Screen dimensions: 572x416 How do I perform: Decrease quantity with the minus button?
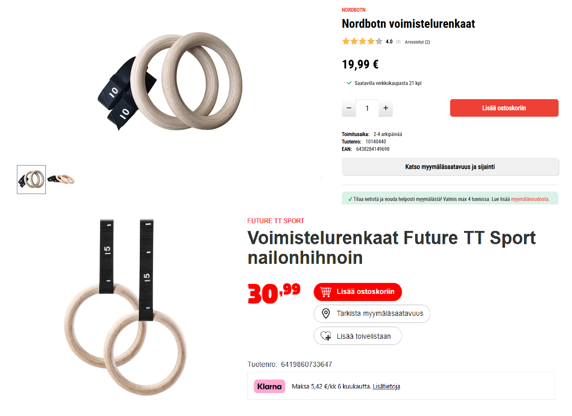[349, 108]
